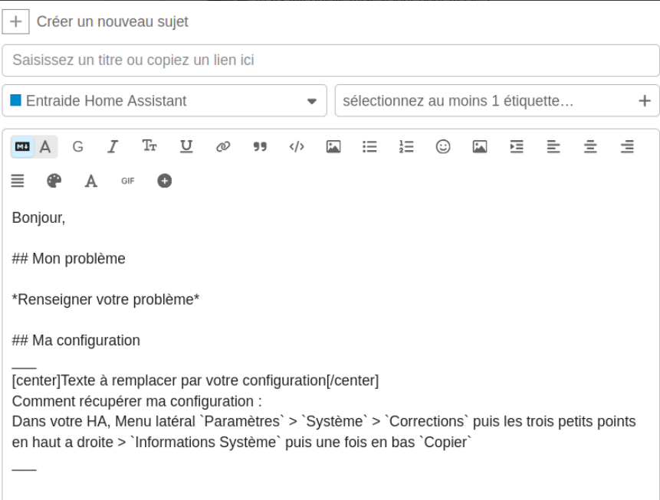Apply bold with the G icon
660x500 pixels.
tap(78, 147)
